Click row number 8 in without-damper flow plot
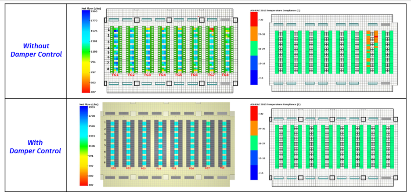Screen dimensions: 411x194 109,69
